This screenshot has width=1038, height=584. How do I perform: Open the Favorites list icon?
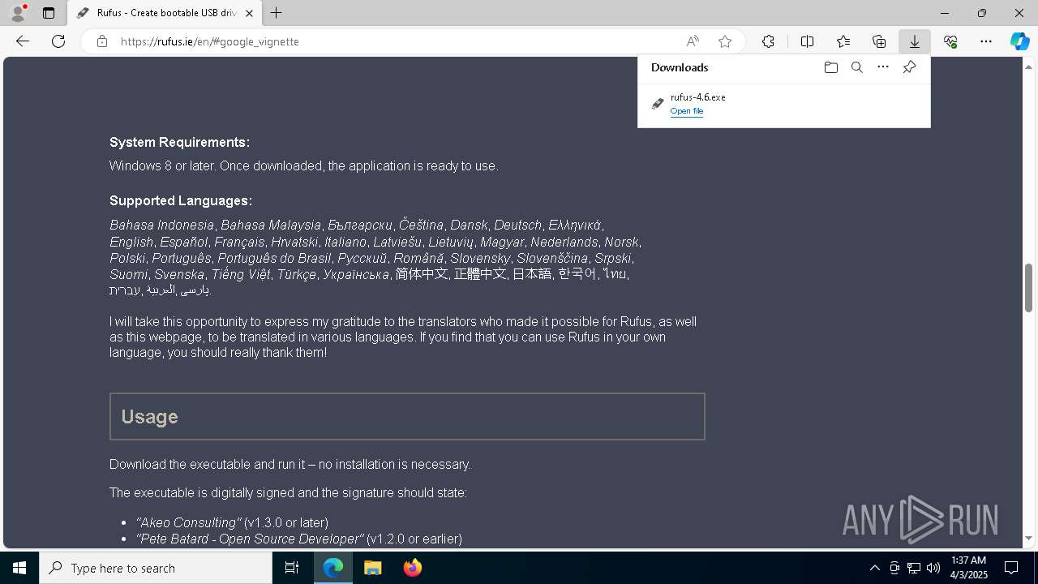coord(843,41)
